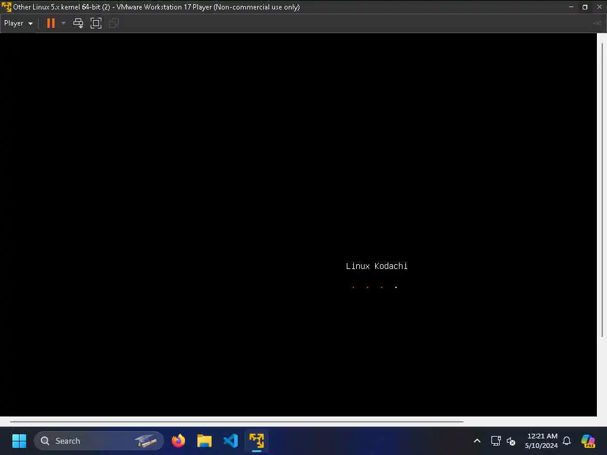Open Visual Studio Code from the taskbar
607x455 pixels.
(231, 441)
